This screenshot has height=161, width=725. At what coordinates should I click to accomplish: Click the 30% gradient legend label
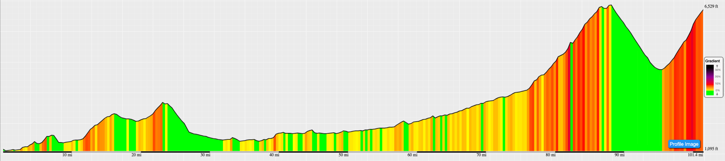click(718, 70)
